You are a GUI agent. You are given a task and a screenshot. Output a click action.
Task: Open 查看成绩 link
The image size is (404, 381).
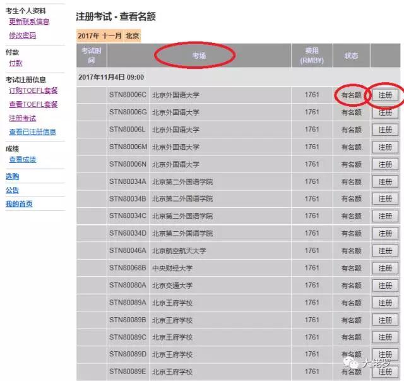click(23, 159)
